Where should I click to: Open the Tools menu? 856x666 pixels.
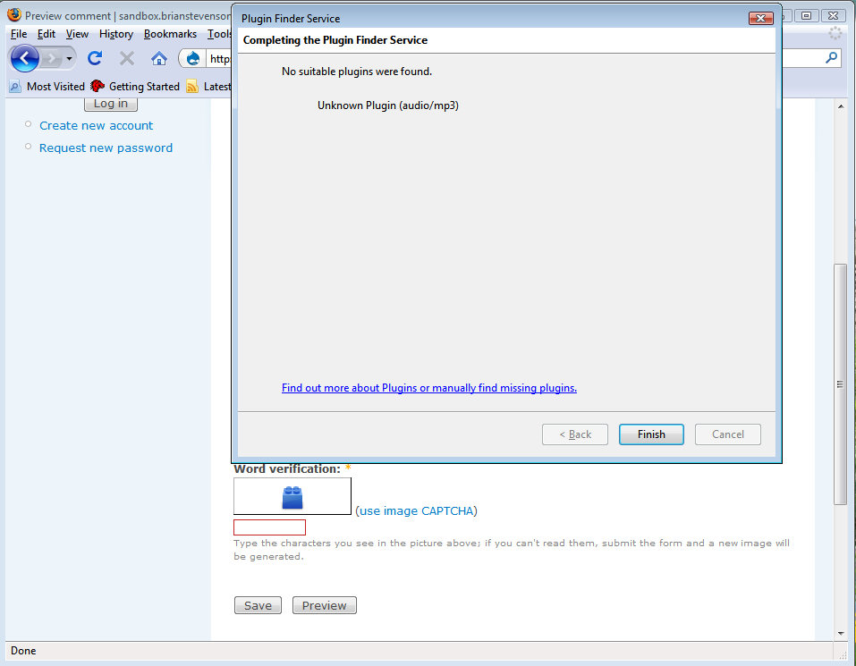click(220, 33)
